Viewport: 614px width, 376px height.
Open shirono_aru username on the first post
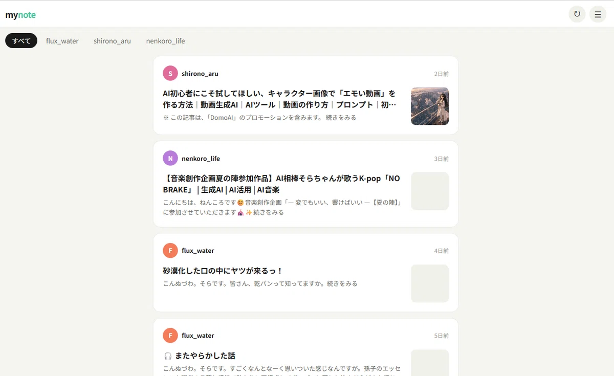pyautogui.click(x=200, y=74)
